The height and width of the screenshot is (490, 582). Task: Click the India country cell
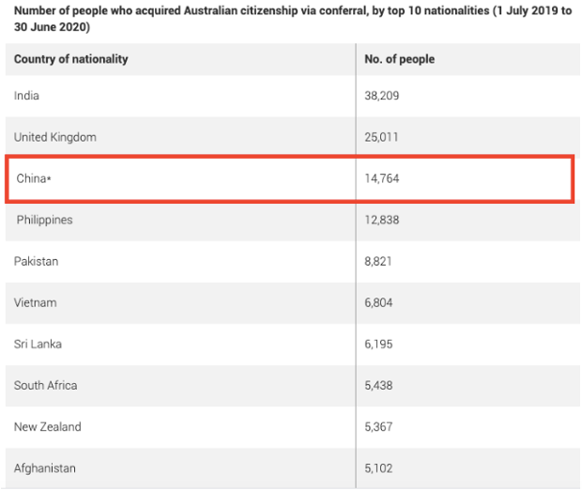point(27,96)
